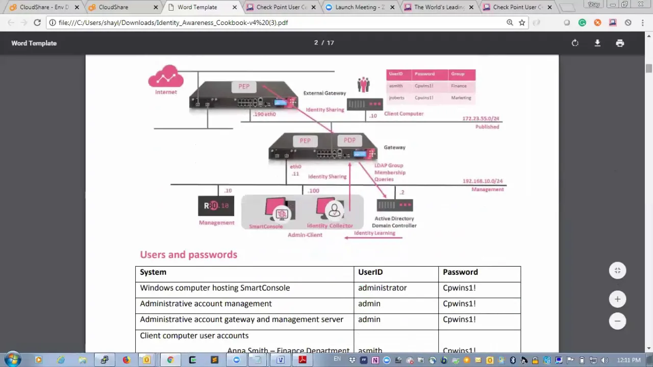This screenshot has width=653, height=367.
Task: Open Visio taskbar icon
Action: (x=281, y=360)
